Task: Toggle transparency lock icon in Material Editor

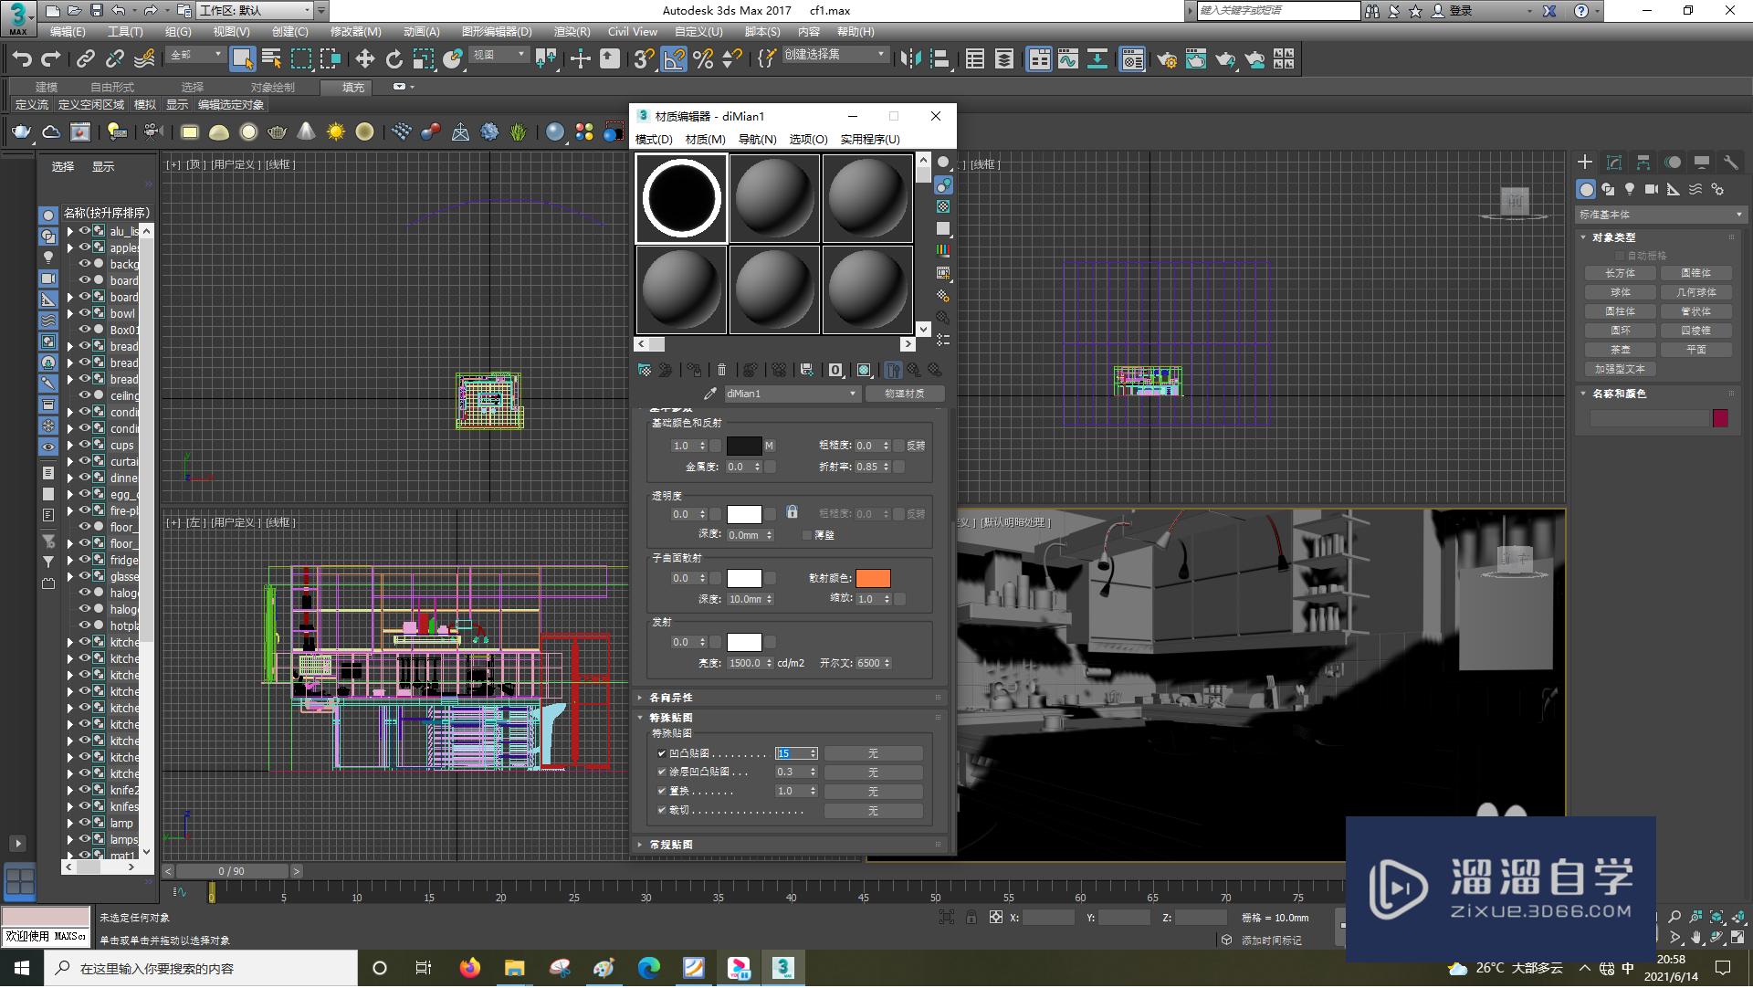Action: (793, 512)
